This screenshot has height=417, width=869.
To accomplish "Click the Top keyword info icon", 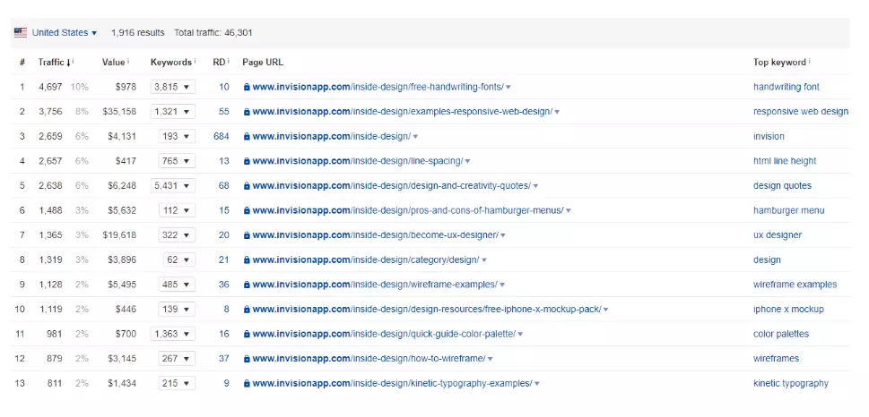I will point(810,61).
